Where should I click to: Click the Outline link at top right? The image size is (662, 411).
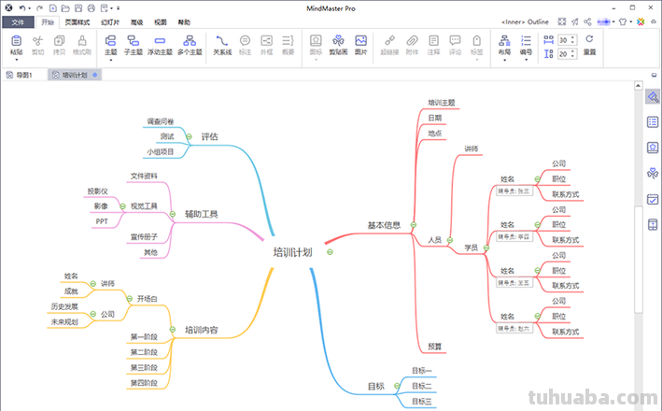coord(538,22)
